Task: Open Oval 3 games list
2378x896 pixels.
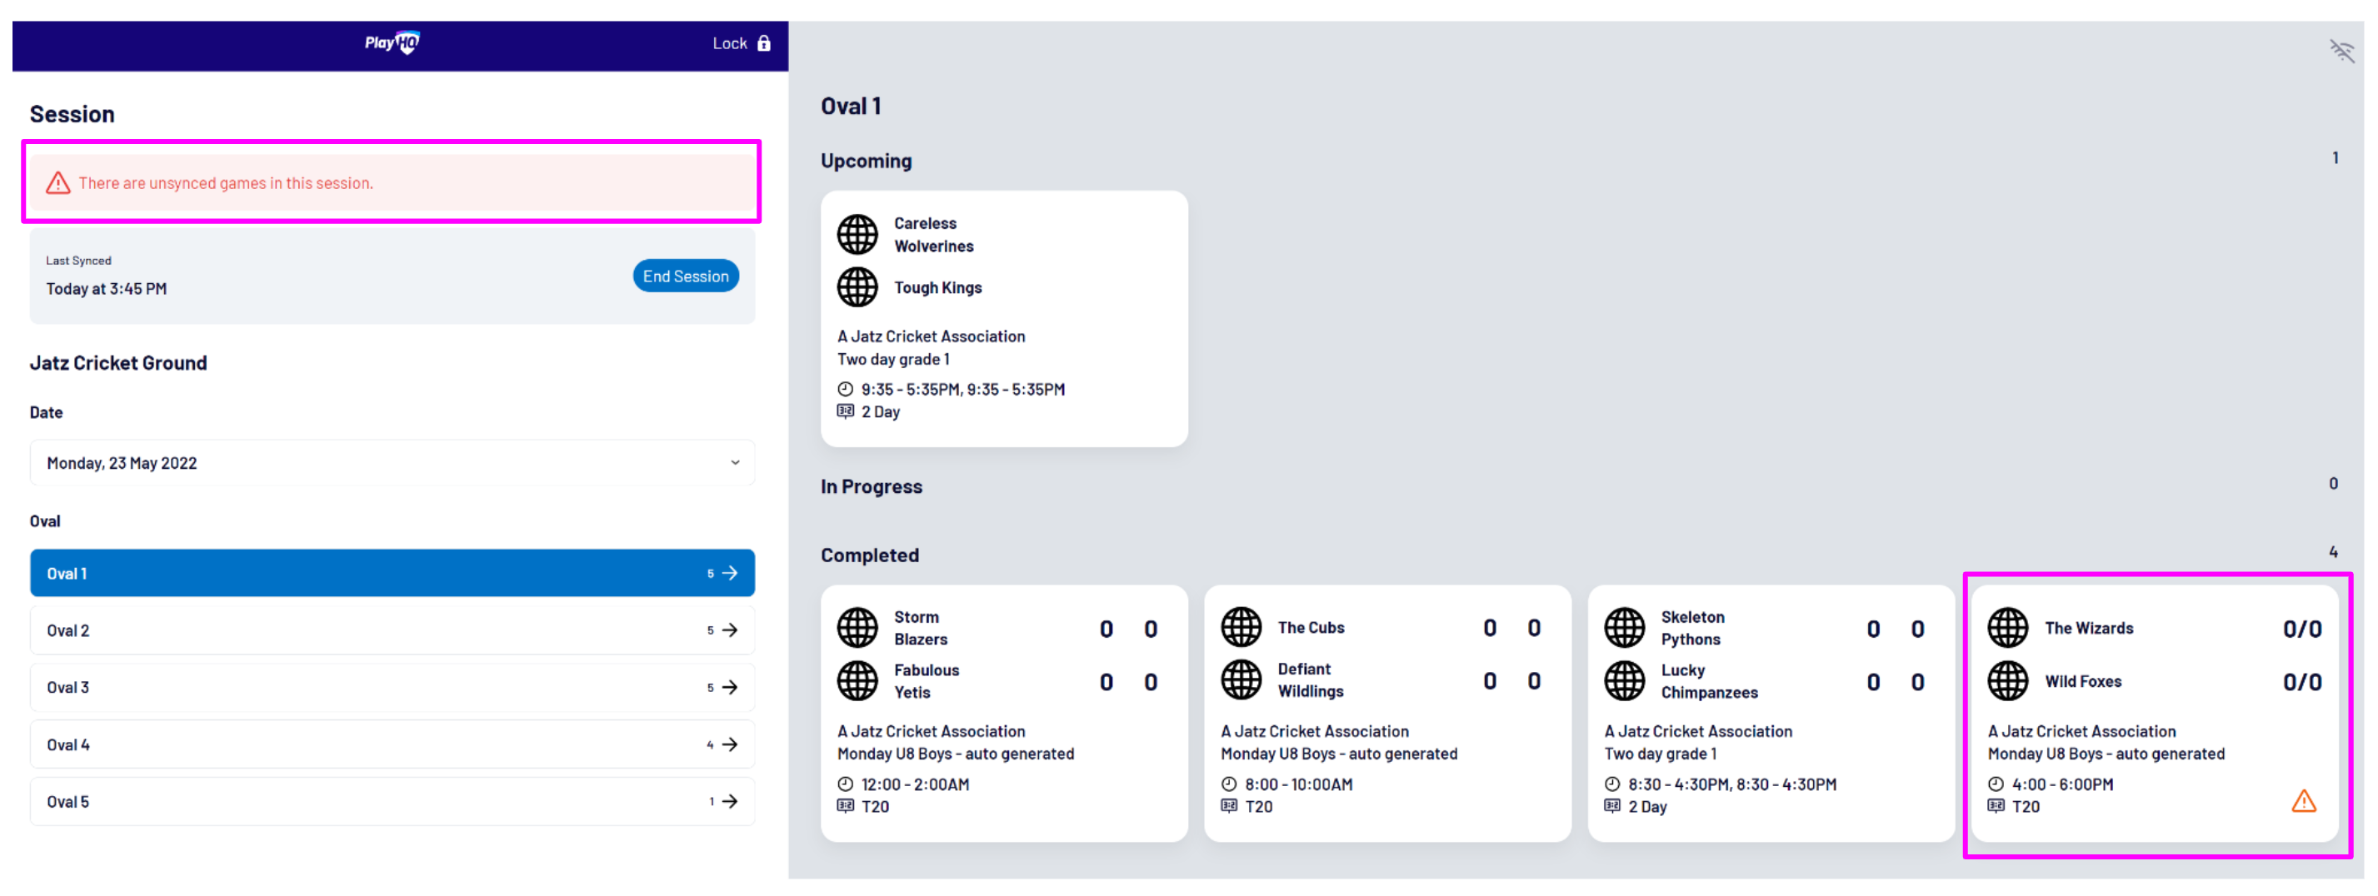Action: click(392, 688)
